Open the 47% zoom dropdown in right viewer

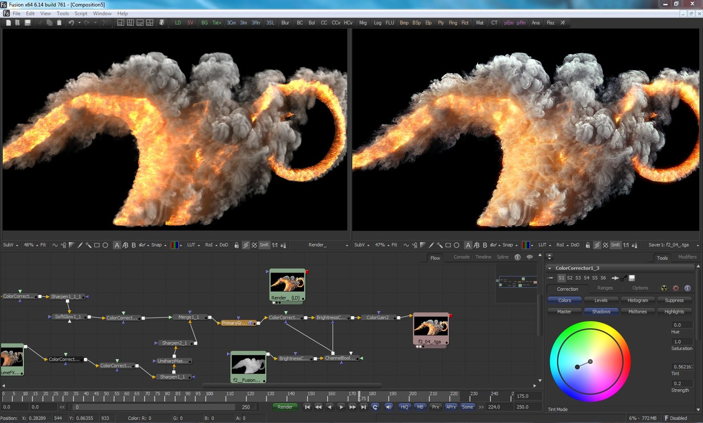click(x=381, y=245)
